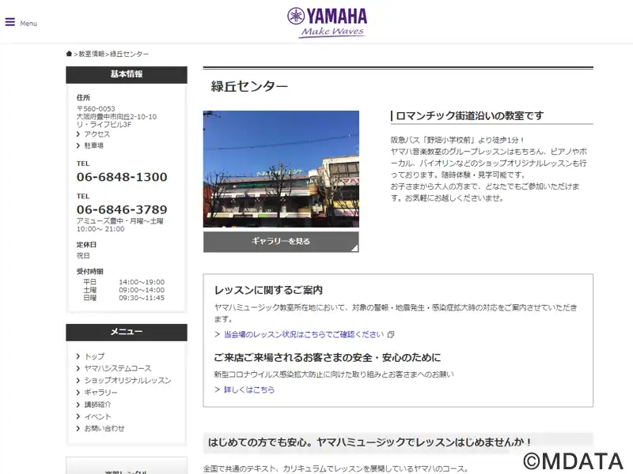Click external-window icon beside lesson status link

point(391,334)
